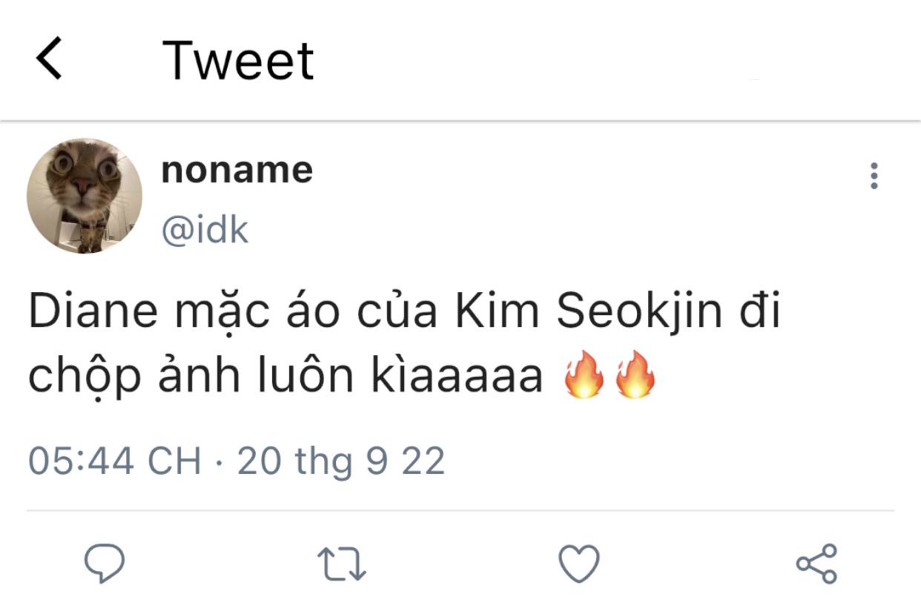This screenshot has width=921, height=600.
Task: Share the tweet via share icon
Action: click(x=816, y=564)
